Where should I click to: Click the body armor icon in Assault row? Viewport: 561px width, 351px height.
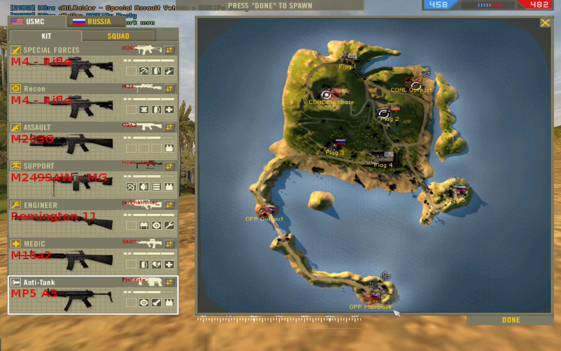(x=169, y=148)
